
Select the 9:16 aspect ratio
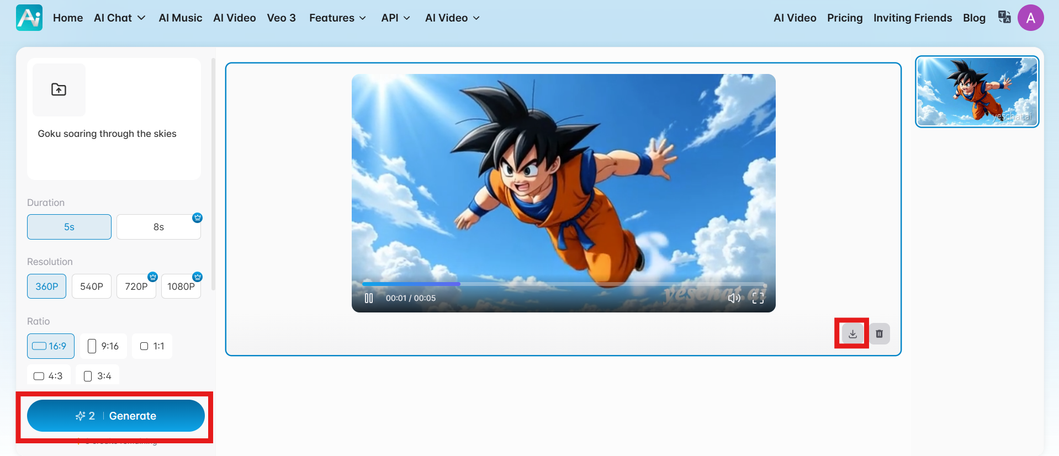click(x=103, y=346)
